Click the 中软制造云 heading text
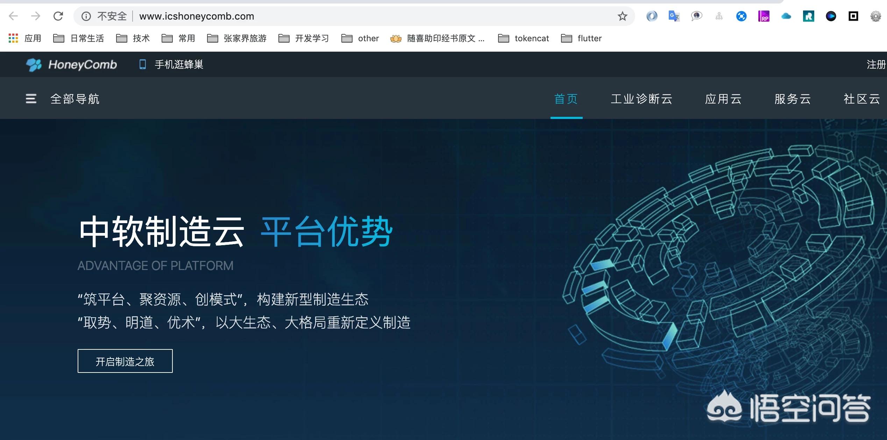887x440 pixels. pyautogui.click(x=161, y=232)
